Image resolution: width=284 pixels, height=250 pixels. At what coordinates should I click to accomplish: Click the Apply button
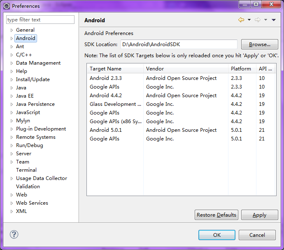coord(260,215)
